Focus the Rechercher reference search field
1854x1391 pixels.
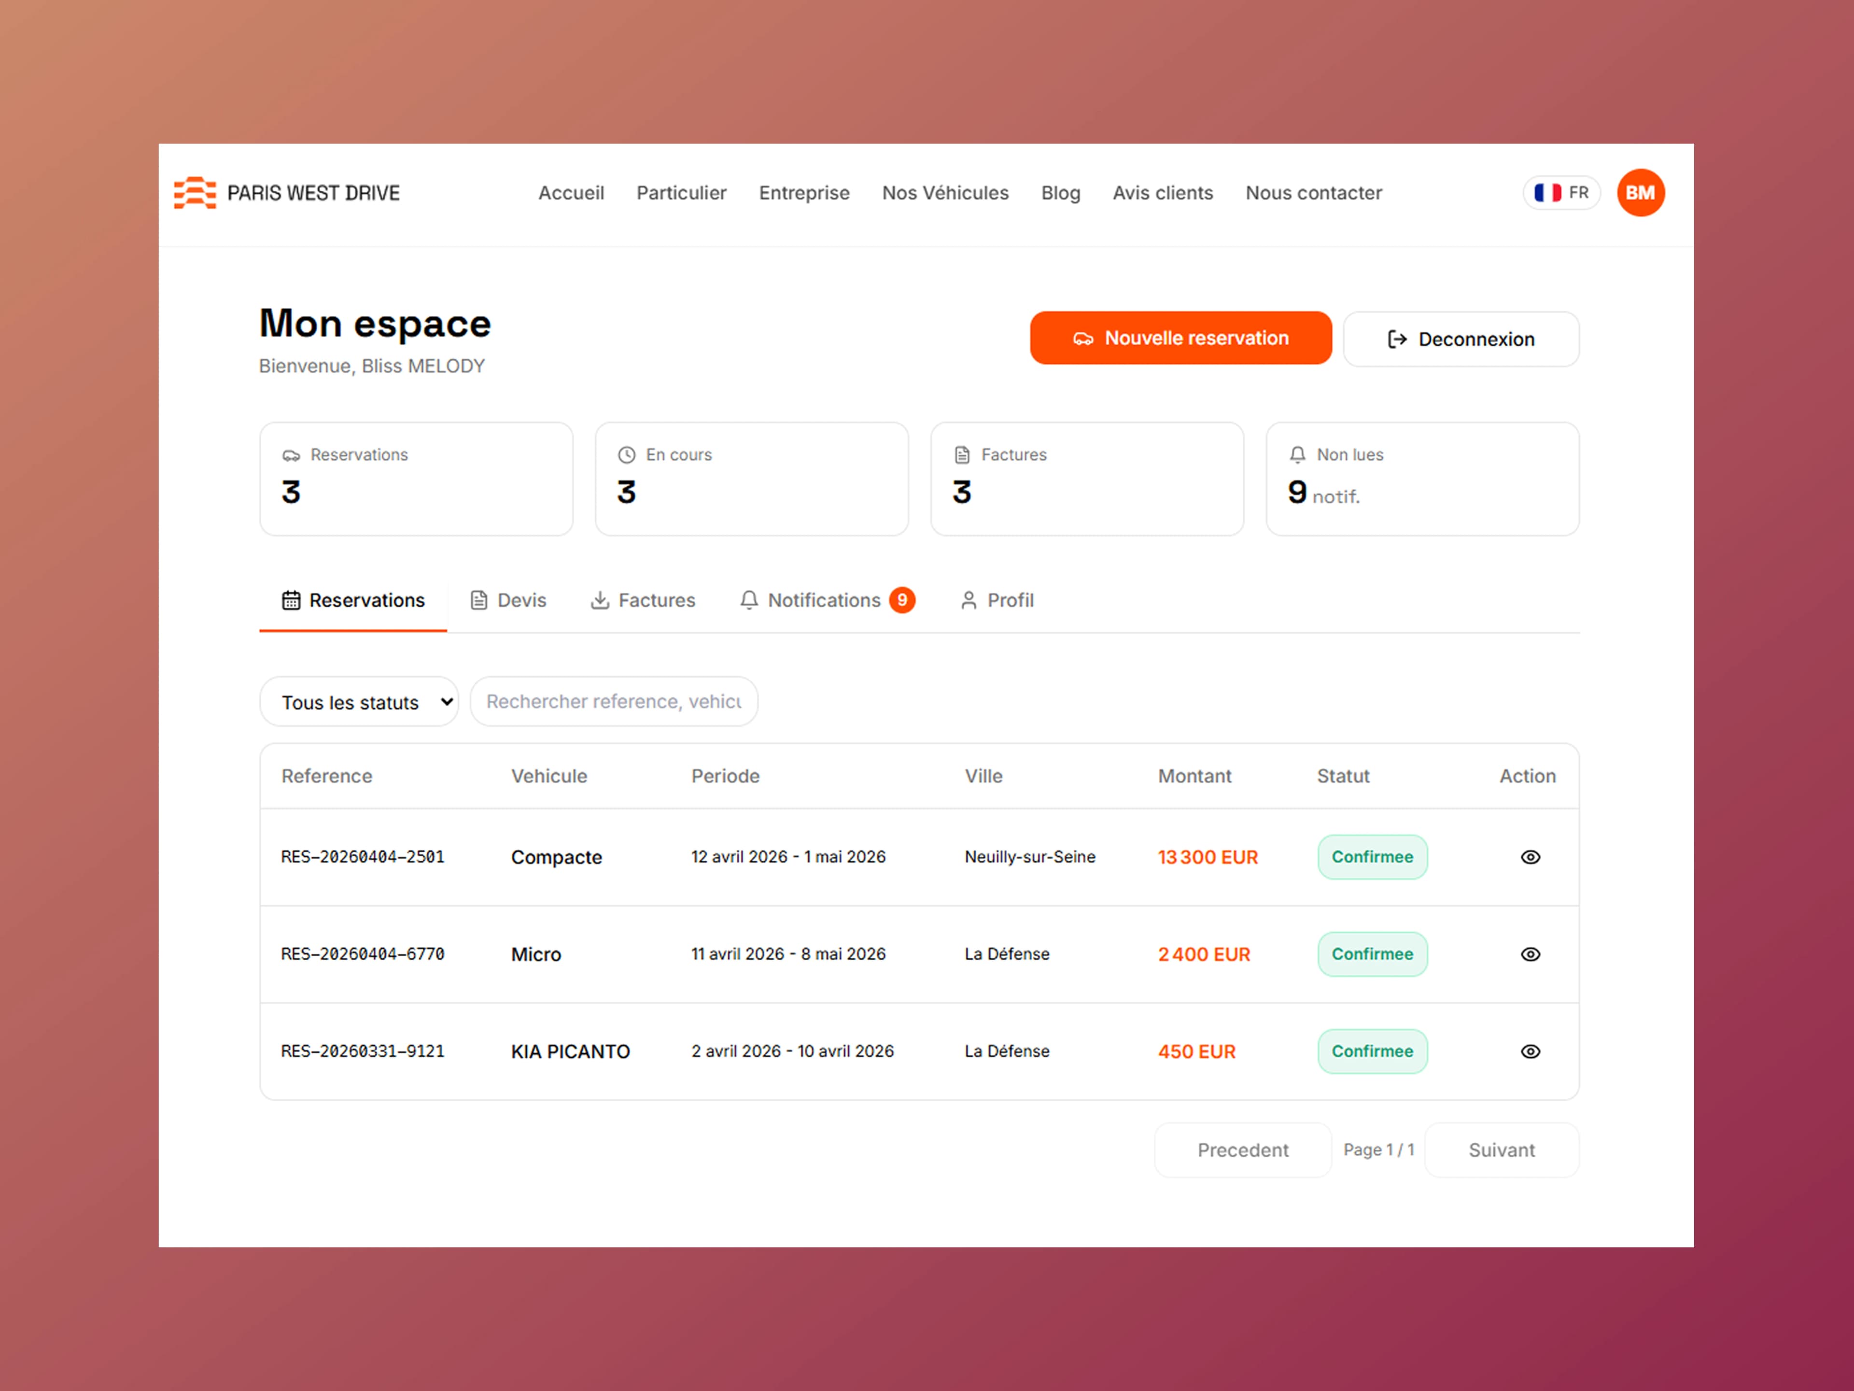tap(614, 702)
